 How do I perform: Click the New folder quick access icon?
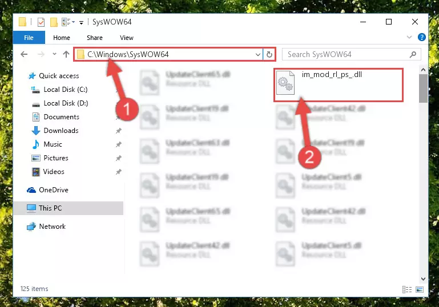pyautogui.click(x=54, y=22)
